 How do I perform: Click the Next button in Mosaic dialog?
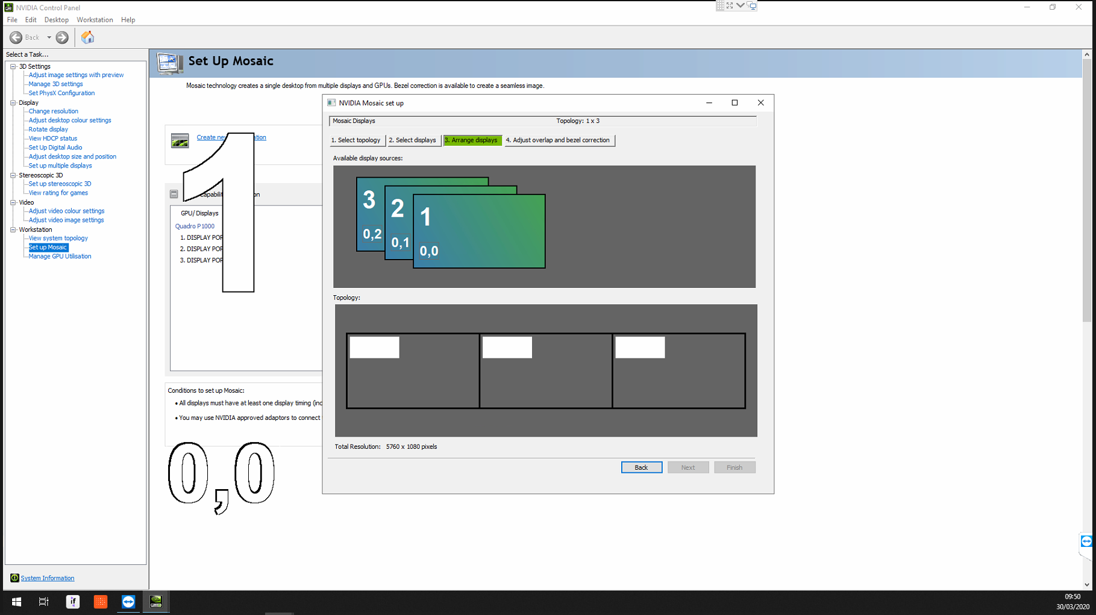[687, 467]
